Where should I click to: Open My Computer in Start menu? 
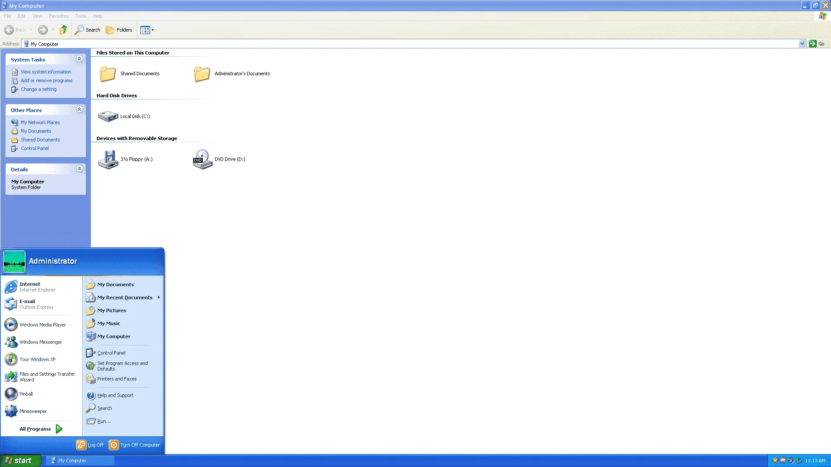123,336
